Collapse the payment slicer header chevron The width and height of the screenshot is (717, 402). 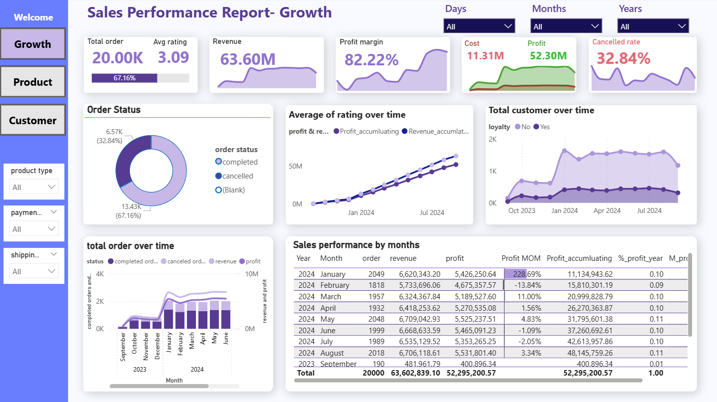(54, 212)
